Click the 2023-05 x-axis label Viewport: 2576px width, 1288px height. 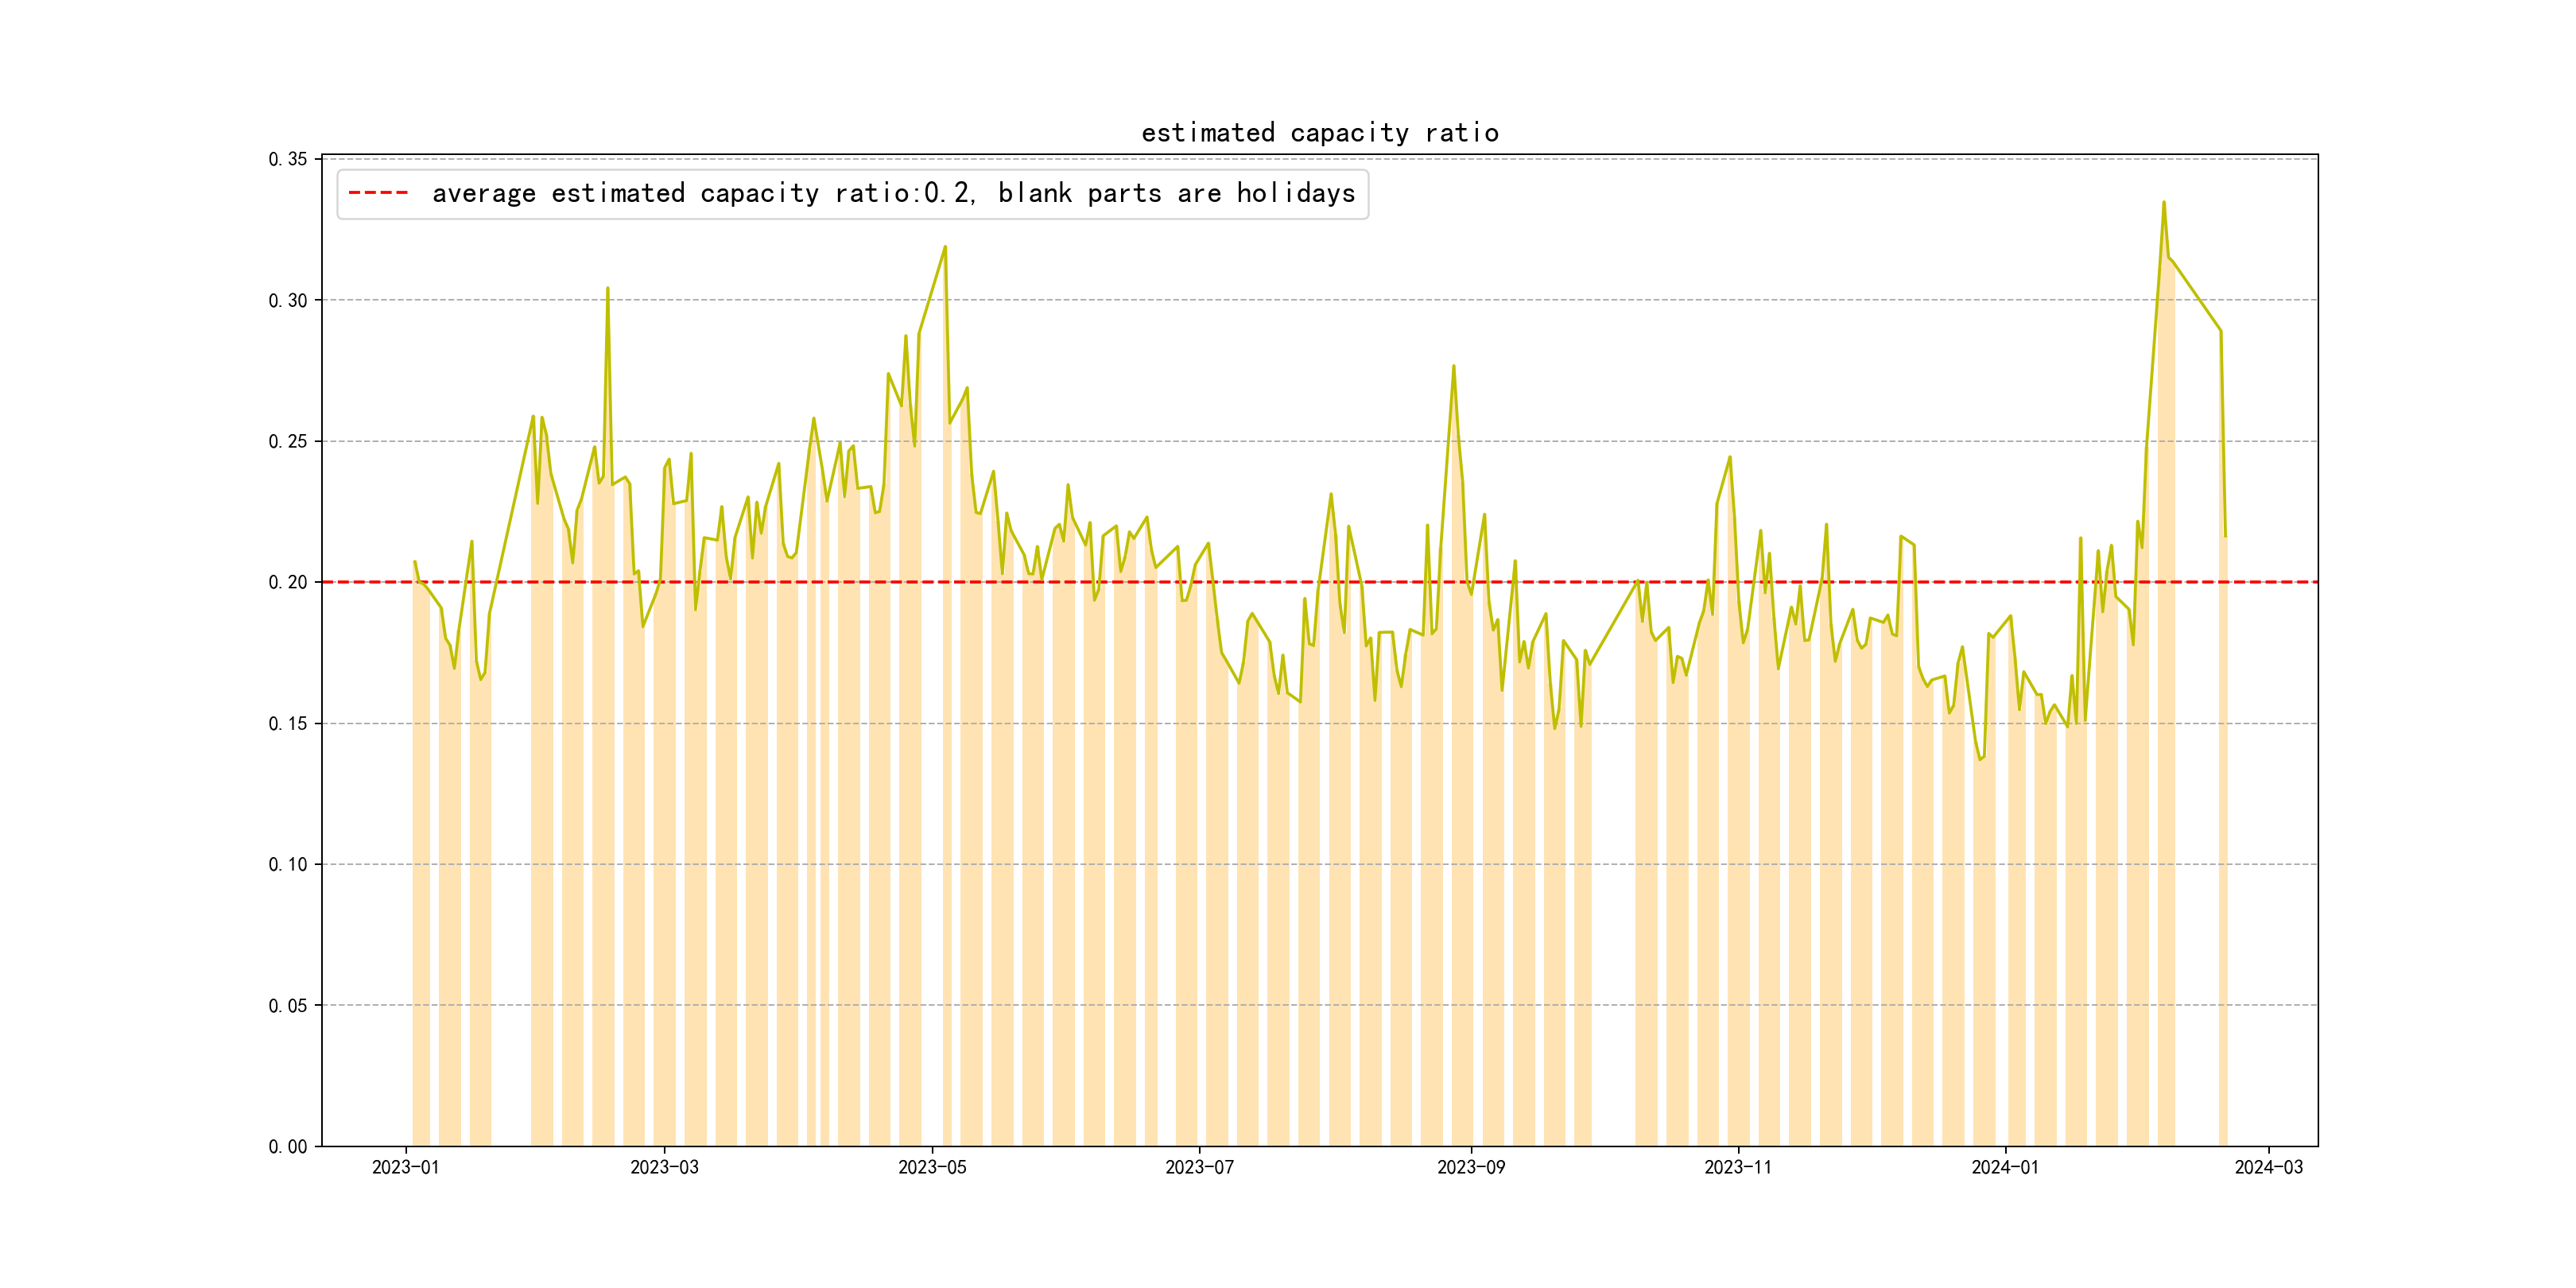click(932, 1167)
